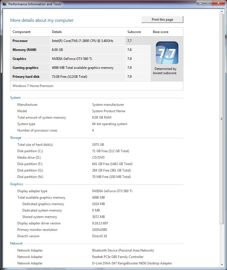This screenshot has height=270, width=227.
Task: Click the Primary hard disk row label
Action: (26, 77)
